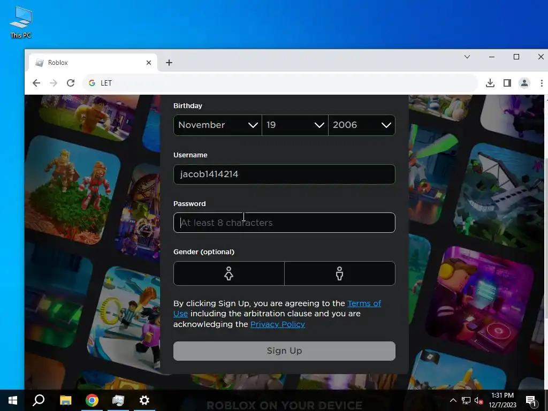Open the Windows Start menu

13,400
